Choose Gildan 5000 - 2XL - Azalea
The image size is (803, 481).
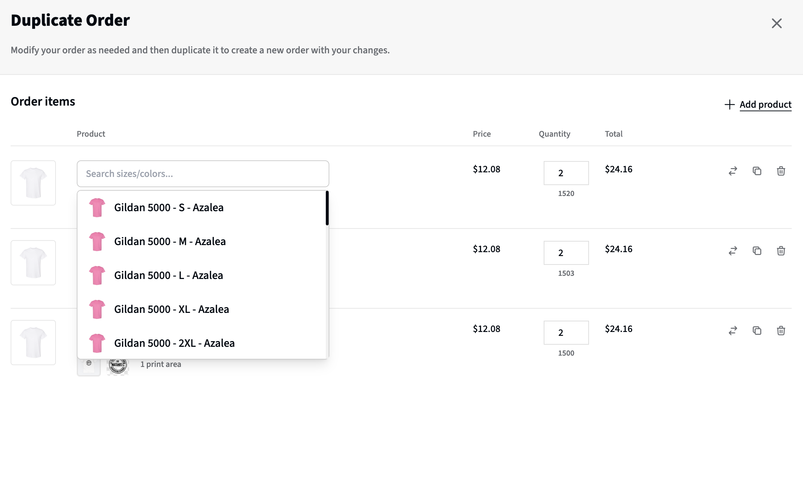pos(174,343)
